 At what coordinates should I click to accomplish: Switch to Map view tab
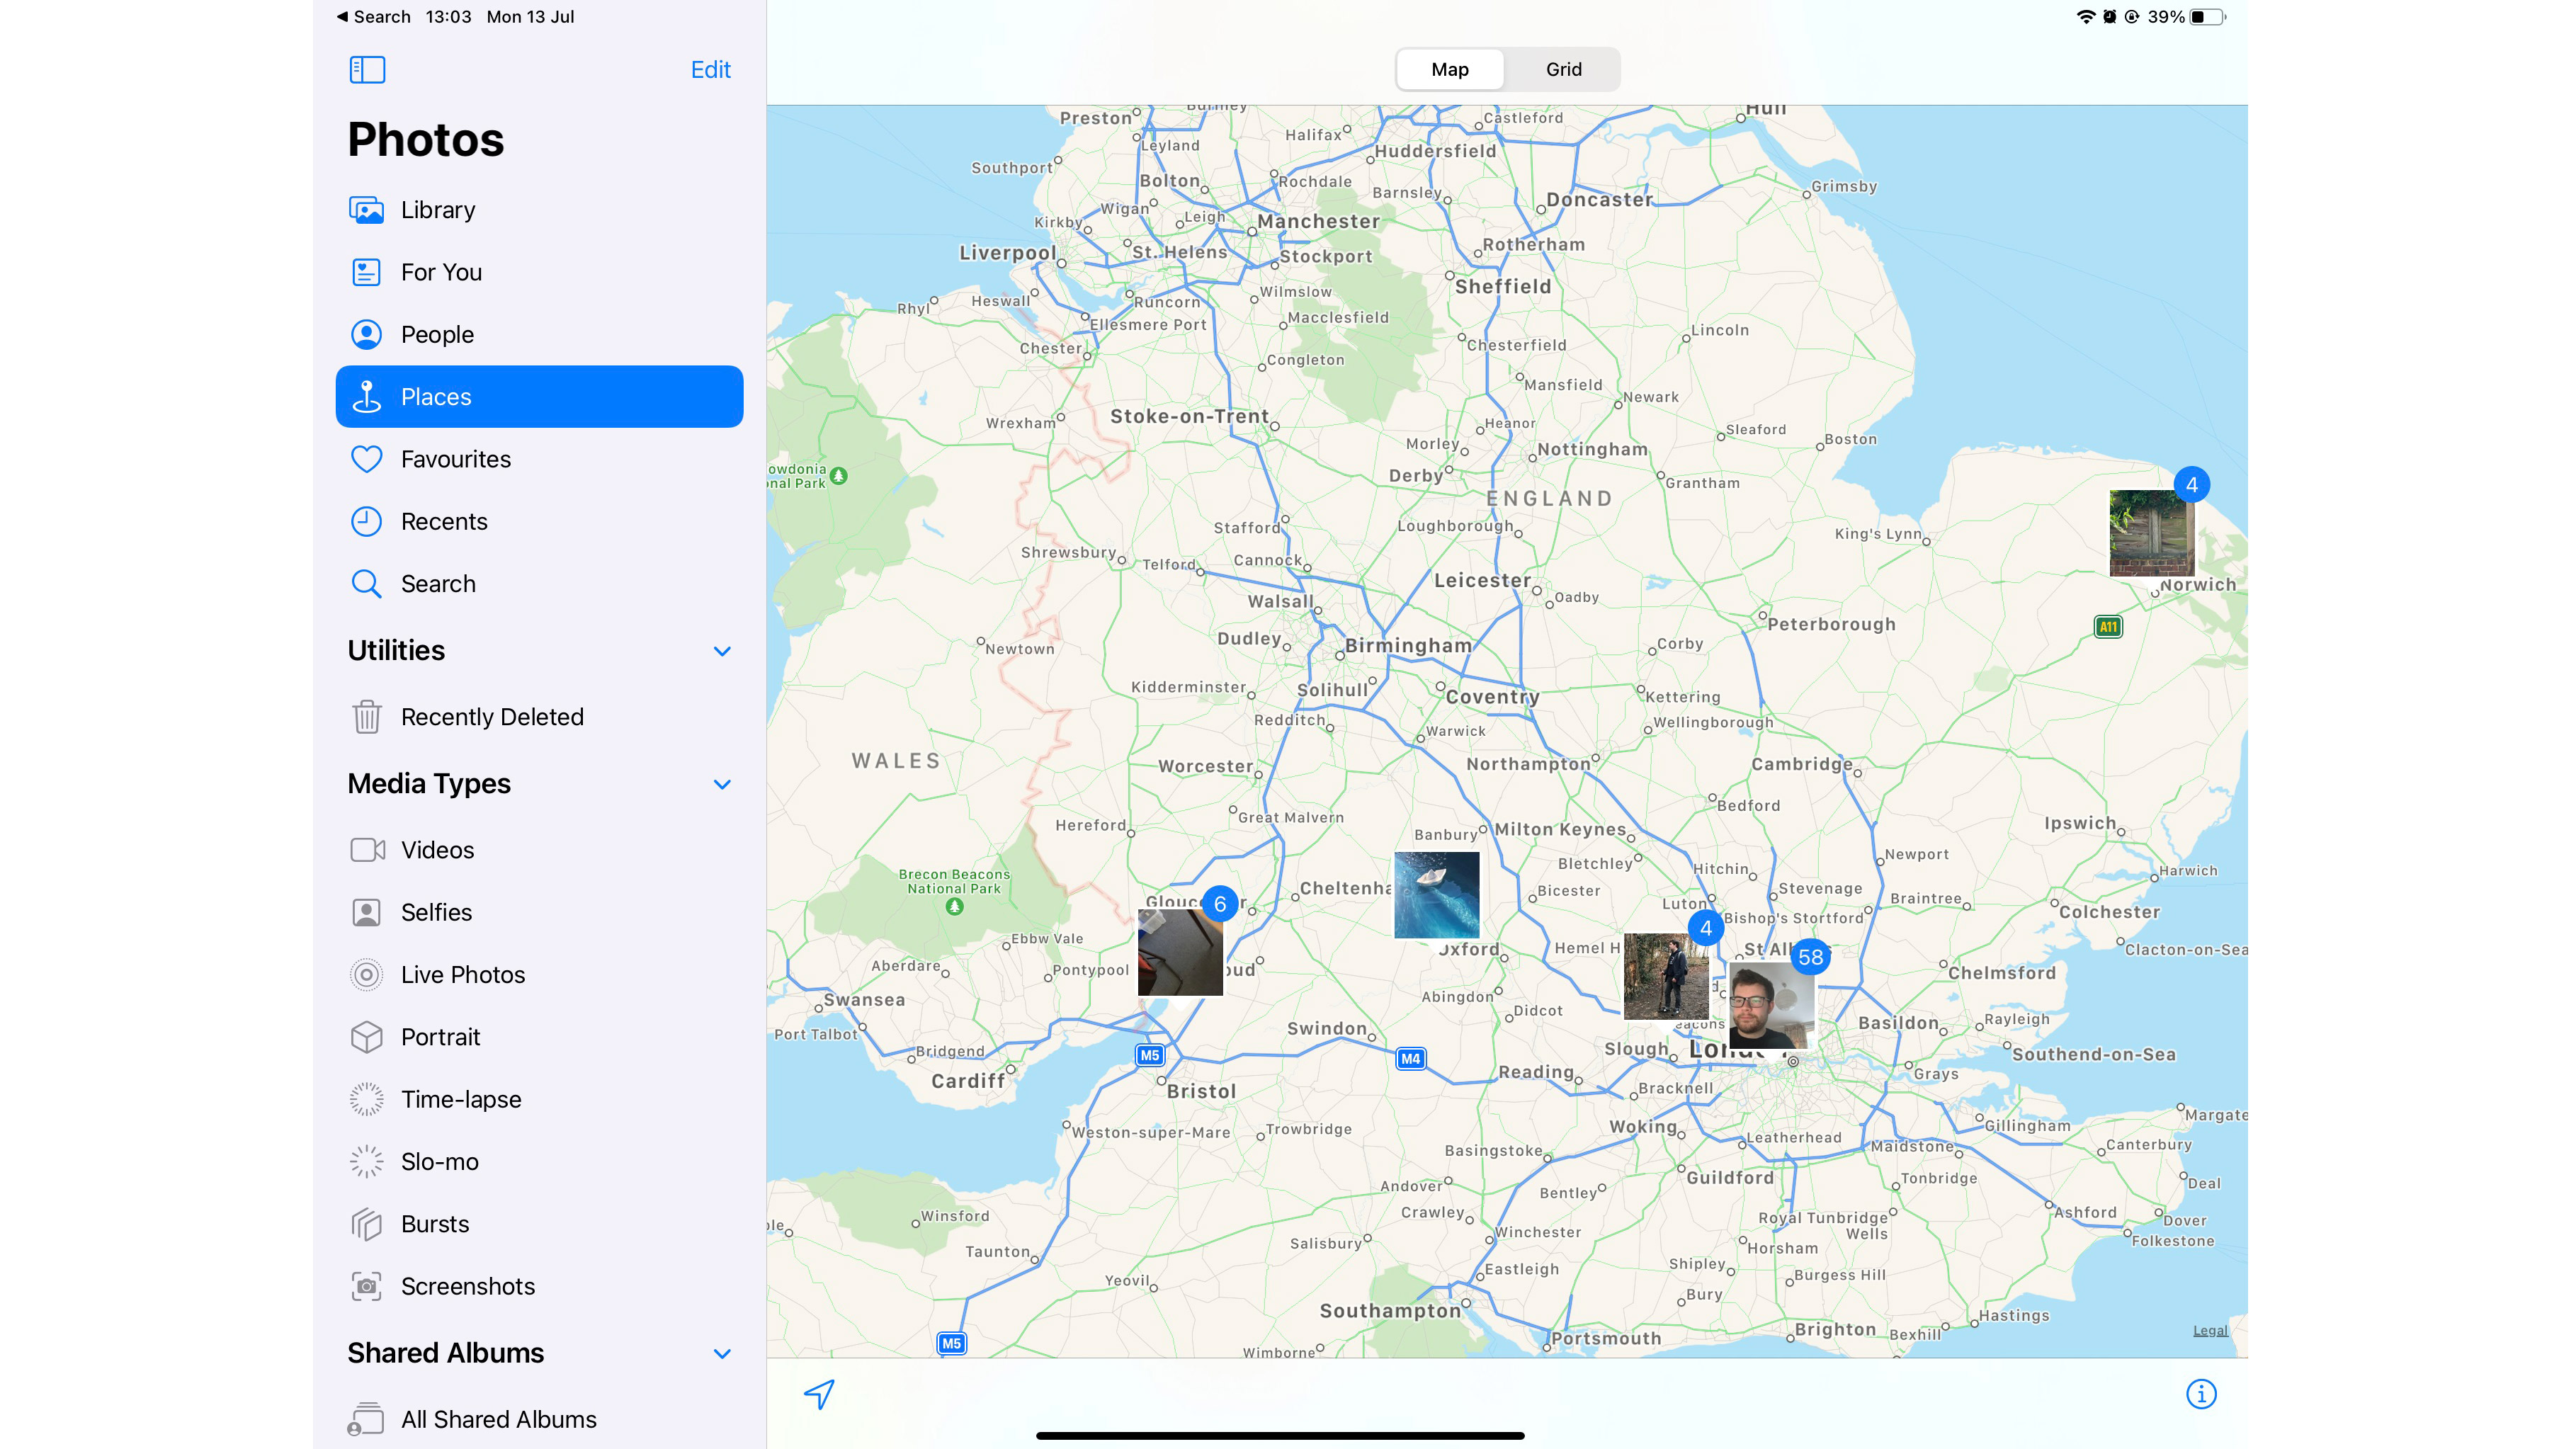coord(1449,69)
